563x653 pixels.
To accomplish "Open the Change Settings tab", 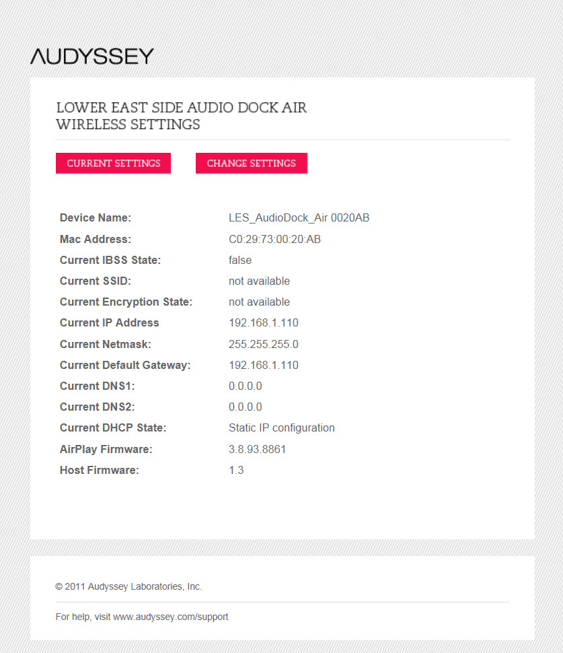I will point(252,163).
